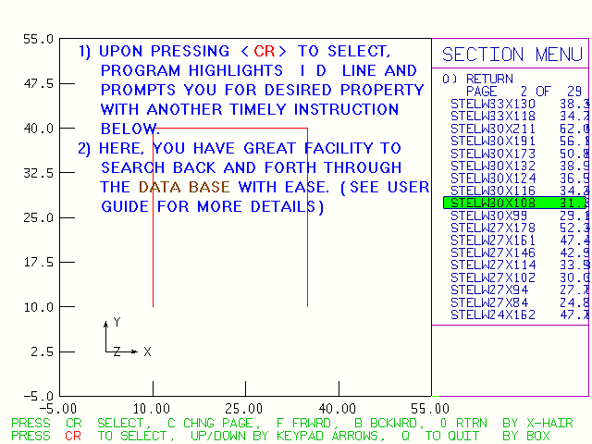Pick STELW30X191 from the section list
The image size is (592, 444).
(493, 141)
